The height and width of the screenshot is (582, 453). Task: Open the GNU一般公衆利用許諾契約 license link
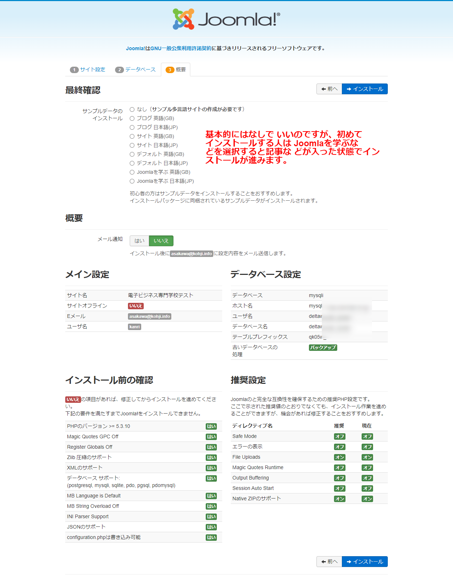click(181, 48)
